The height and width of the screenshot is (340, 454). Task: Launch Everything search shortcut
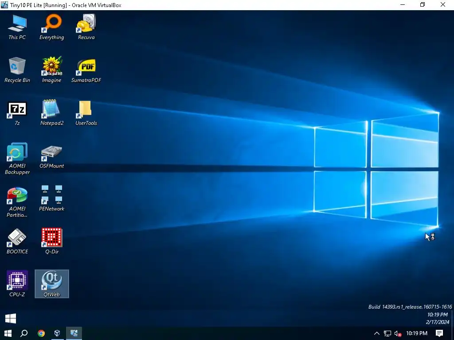click(x=52, y=27)
